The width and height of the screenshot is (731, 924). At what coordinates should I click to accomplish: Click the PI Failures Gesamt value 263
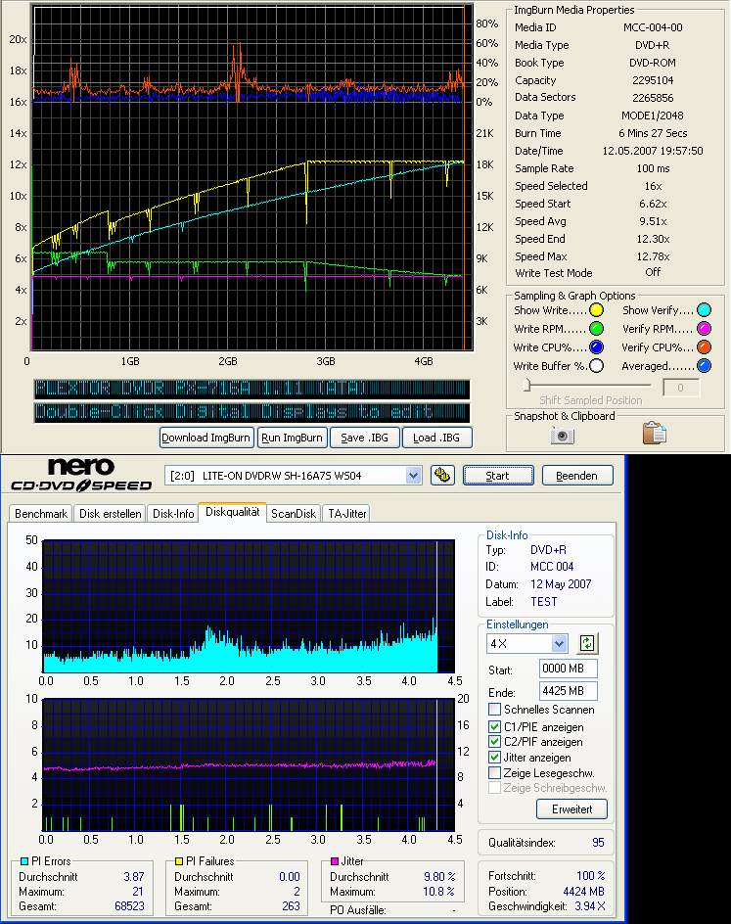tap(291, 906)
